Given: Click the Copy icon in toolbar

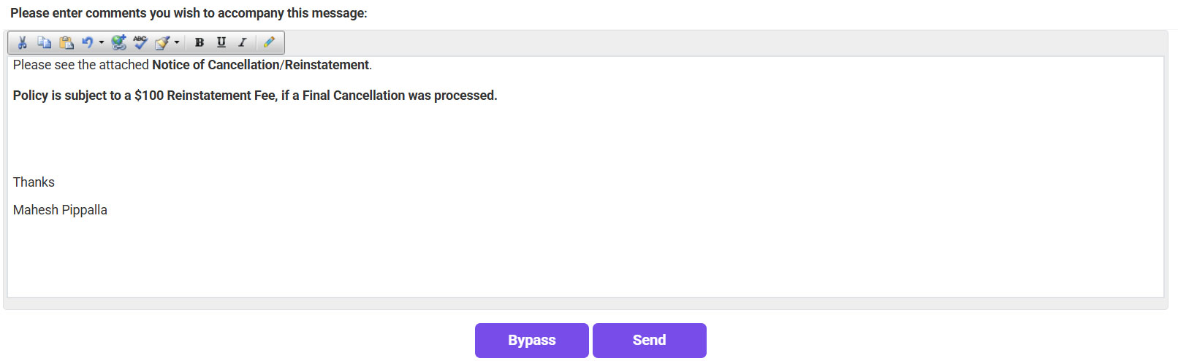Looking at the screenshot, I should 45,42.
